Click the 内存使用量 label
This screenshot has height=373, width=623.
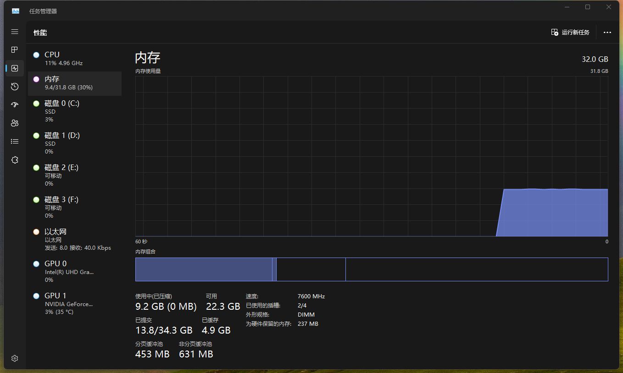pyautogui.click(x=148, y=71)
